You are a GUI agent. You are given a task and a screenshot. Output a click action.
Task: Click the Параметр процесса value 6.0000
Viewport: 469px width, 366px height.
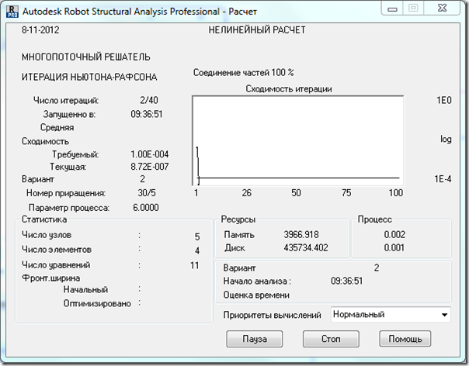pyautogui.click(x=145, y=208)
